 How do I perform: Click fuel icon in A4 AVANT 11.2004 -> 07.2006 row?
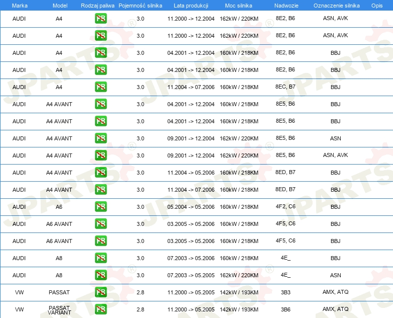click(101, 189)
